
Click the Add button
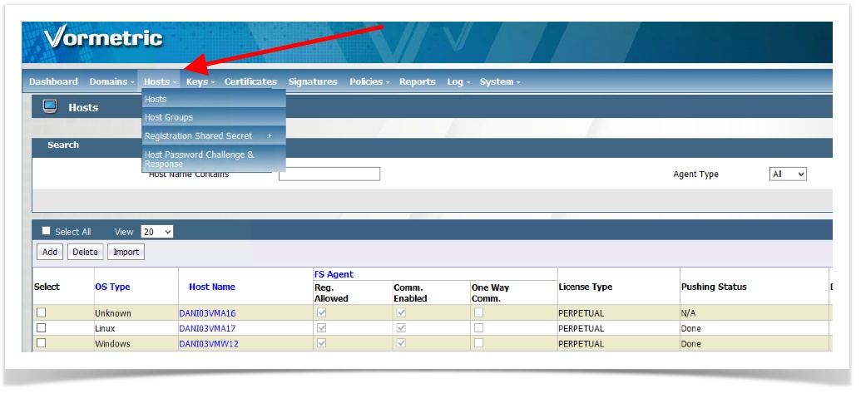point(50,252)
